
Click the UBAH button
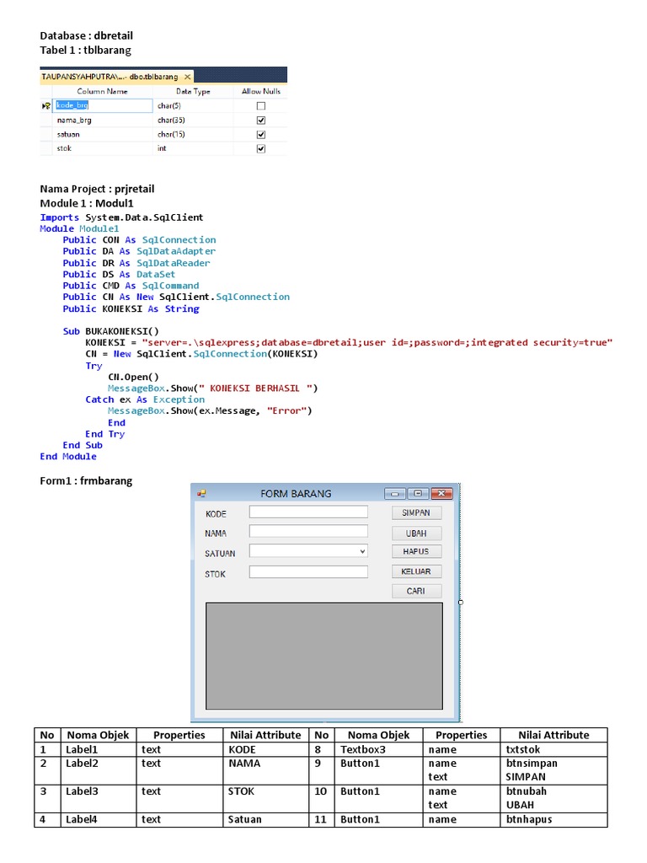click(416, 533)
